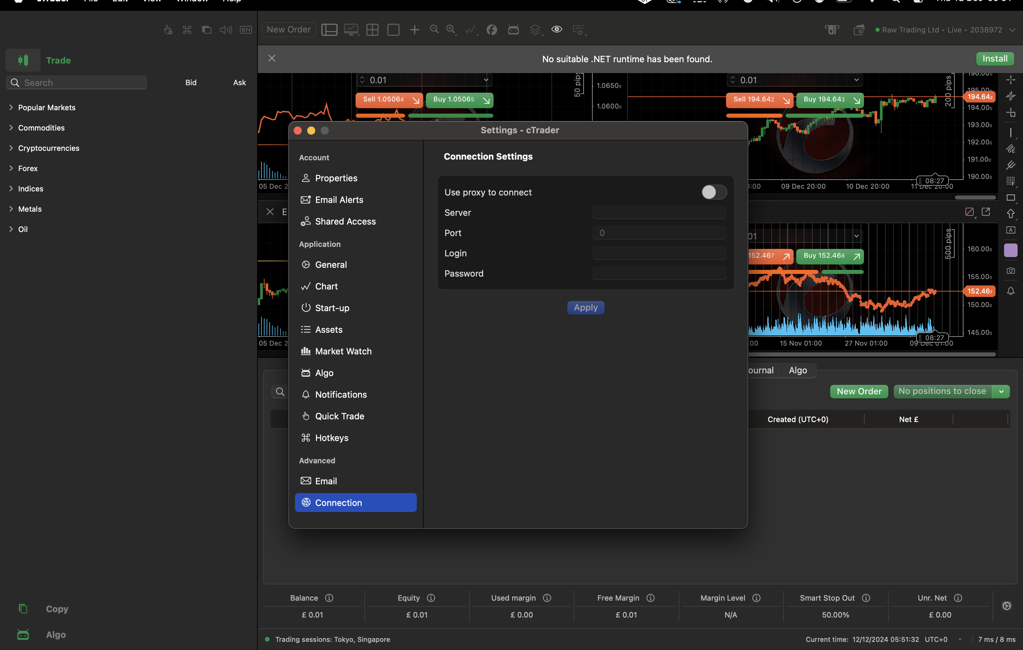Toggle the eye visibility icon in toolbar
The width and height of the screenshot is (1023, 650).
[556, 29]
